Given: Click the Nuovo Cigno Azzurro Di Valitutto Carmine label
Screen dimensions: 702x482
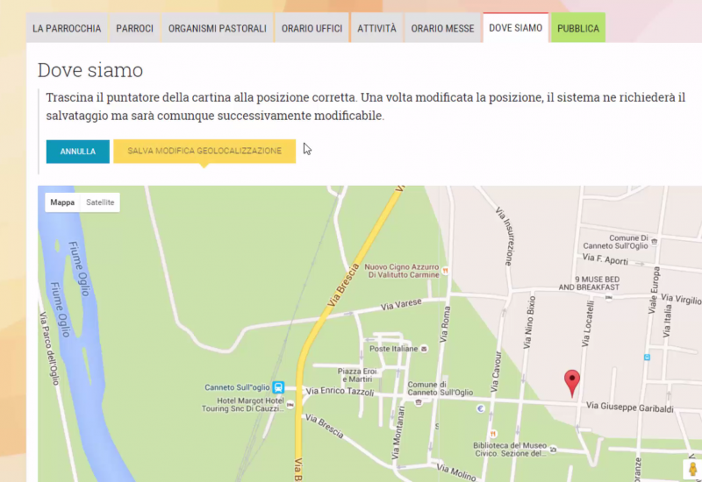Looking at the screenshot, I should (x=402, y=271).
